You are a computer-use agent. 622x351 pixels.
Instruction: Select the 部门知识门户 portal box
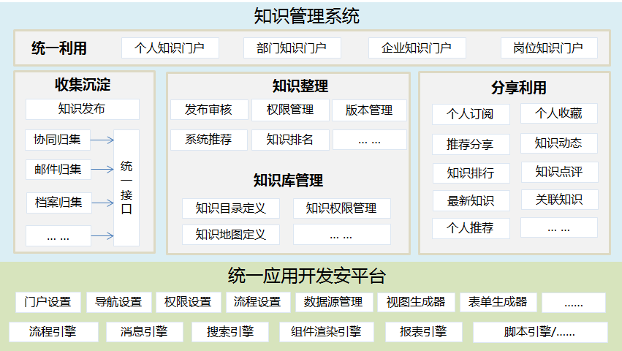[x=292, y=48]
